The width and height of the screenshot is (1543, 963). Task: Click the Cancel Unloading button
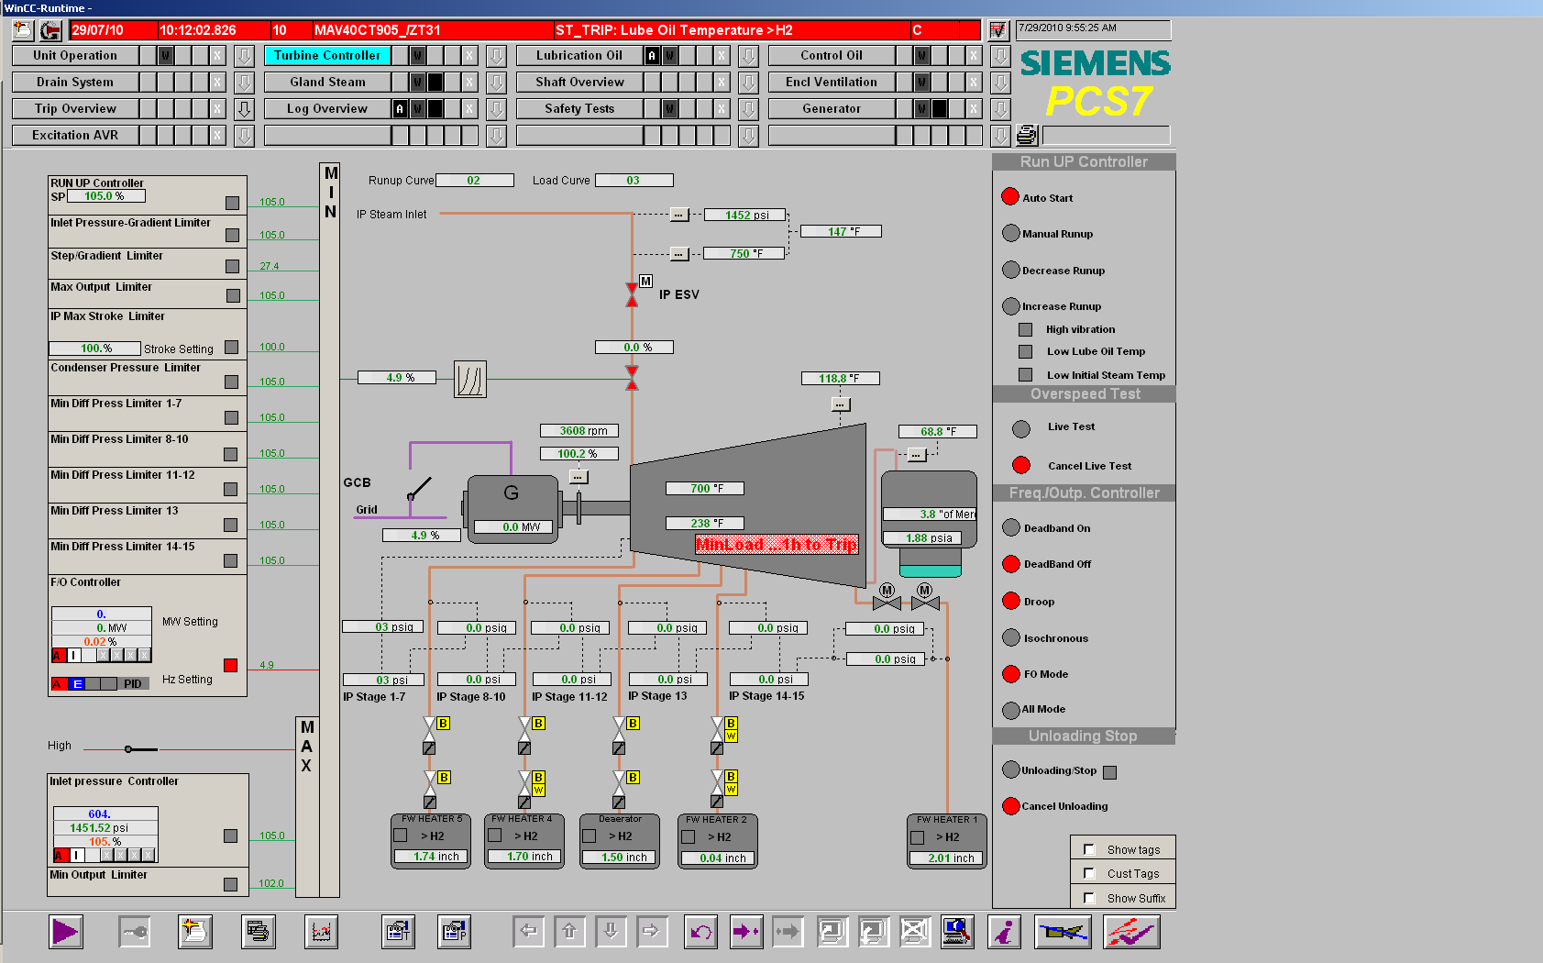click(1011, 806)
